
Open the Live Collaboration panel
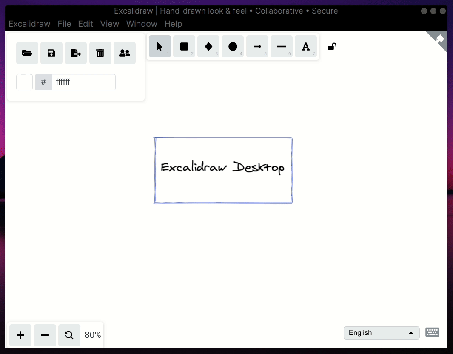125,53
